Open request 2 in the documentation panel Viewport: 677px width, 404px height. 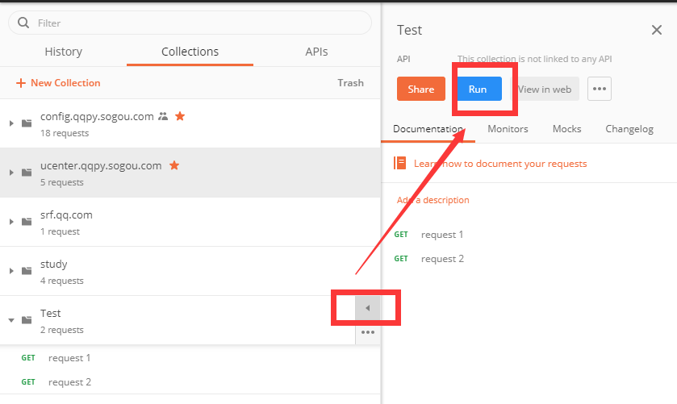[x=442, y=259]
